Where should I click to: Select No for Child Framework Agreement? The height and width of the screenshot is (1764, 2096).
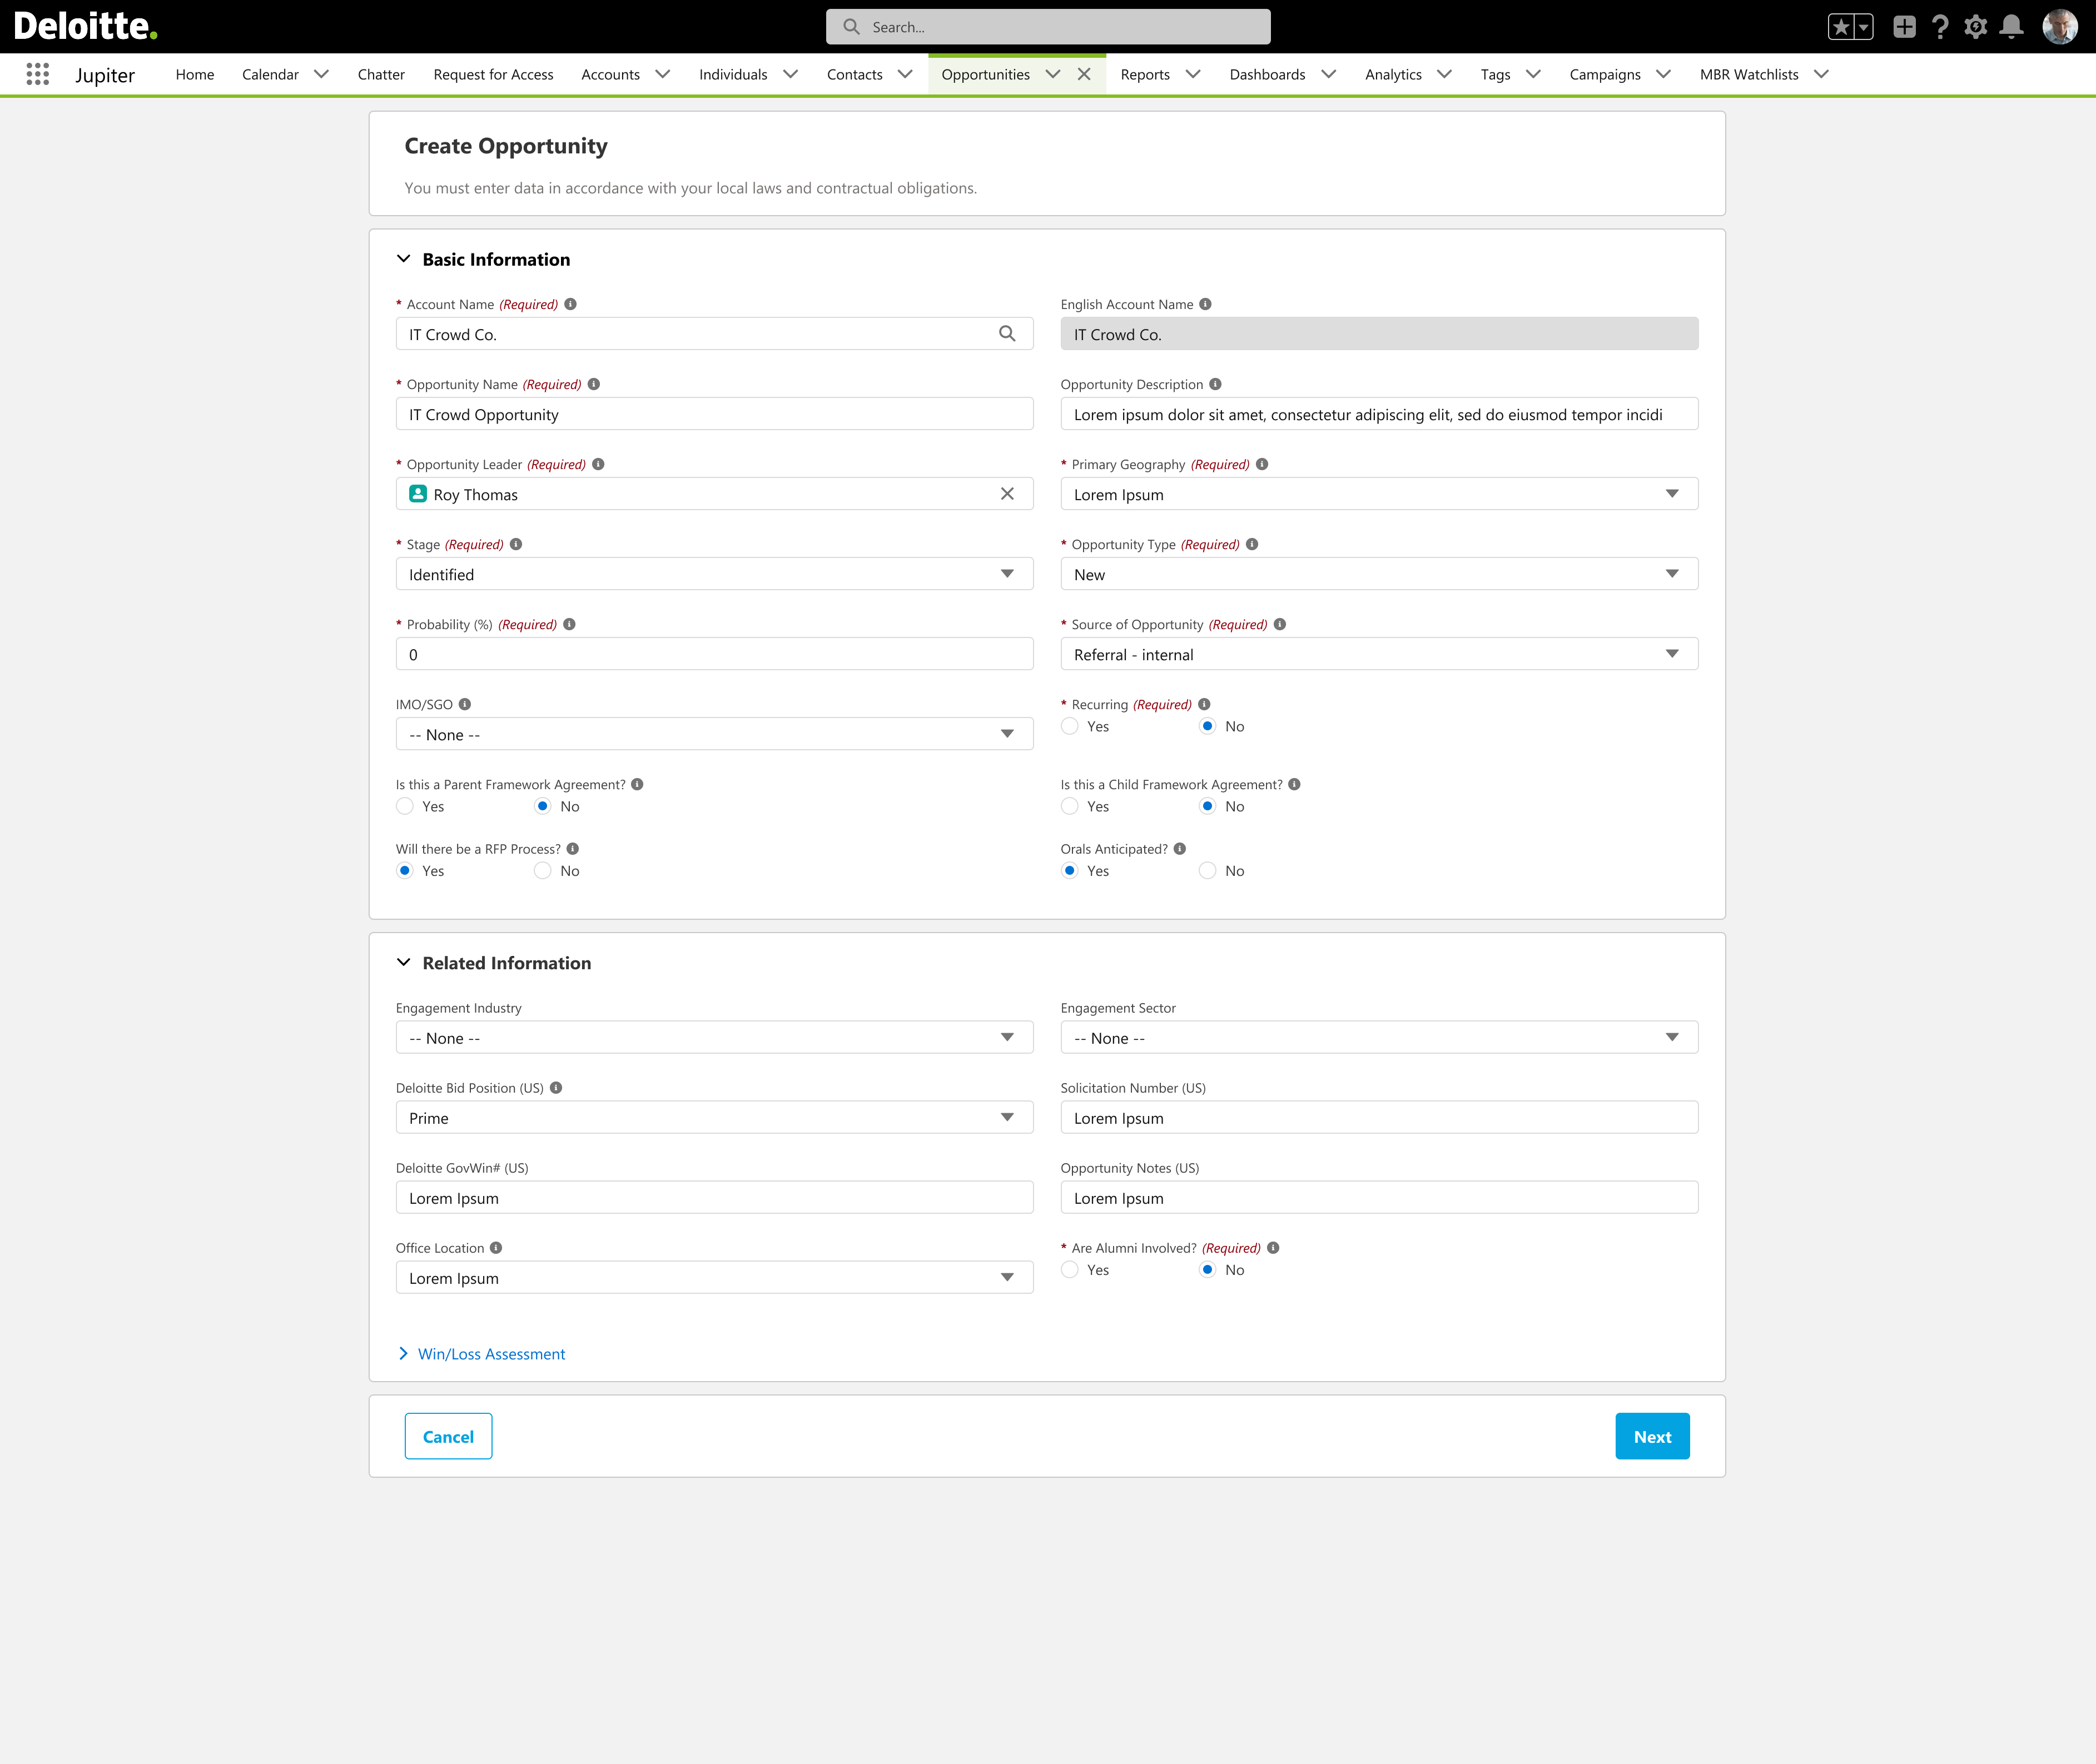pyautogui.click(x=1208, y=806)
